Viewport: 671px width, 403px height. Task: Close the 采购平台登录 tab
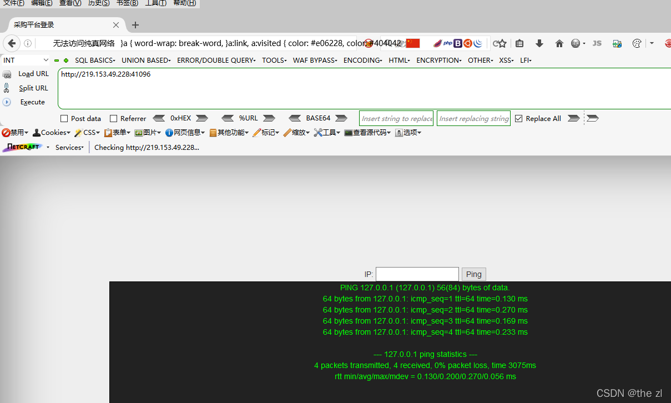(x=116, y=25)
